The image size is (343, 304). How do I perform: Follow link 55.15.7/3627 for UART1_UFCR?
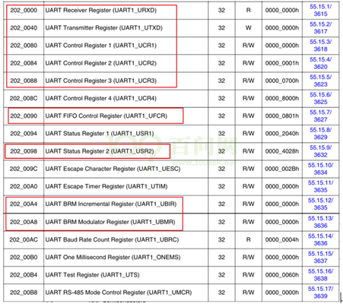pyautogui.click(x=320, y=116)
